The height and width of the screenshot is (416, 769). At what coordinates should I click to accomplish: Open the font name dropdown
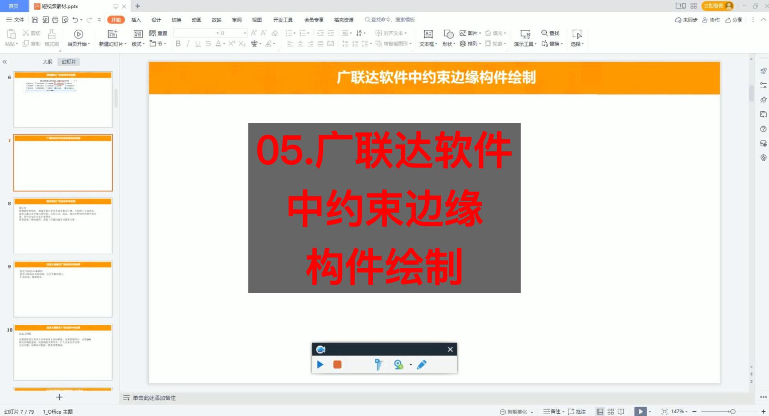(x=217, y=33)
